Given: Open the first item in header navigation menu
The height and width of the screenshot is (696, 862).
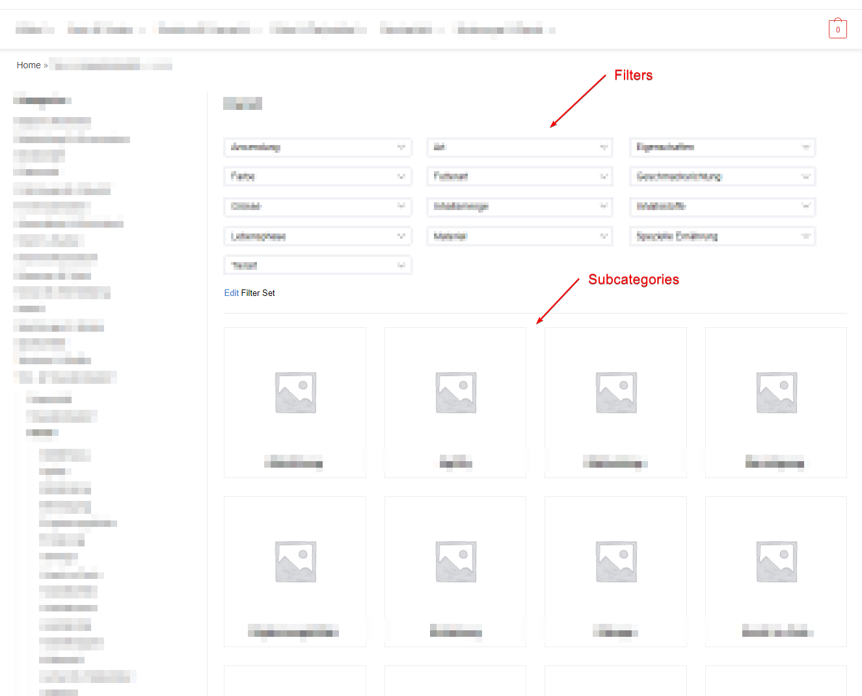Looking at the screenshot, I should pos(34,29).
